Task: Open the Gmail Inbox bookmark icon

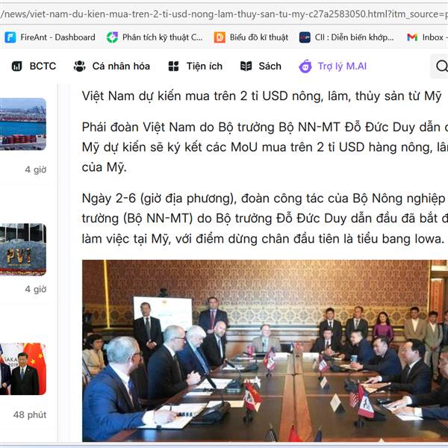Action: click(412, 37)
